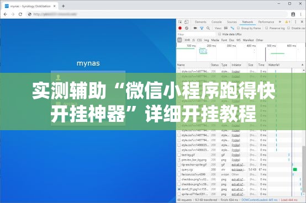This screenshot has width=306, height=203.
Task: Switch to large request rows view icon
Action: click(x=226, y=28)
